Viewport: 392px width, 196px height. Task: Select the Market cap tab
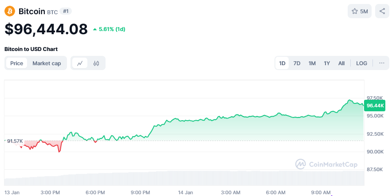tap(47, 63)
